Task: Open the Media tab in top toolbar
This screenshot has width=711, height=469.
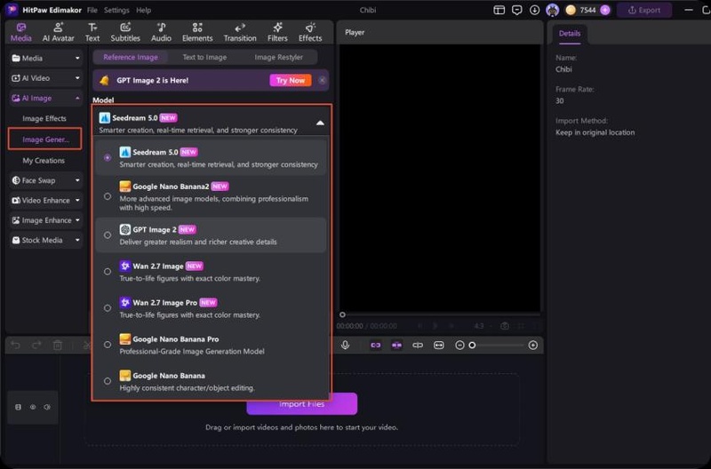Action: [x=20, y=33]
